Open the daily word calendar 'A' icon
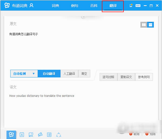This screenshot has height=139, width=162. coord(22,135)
